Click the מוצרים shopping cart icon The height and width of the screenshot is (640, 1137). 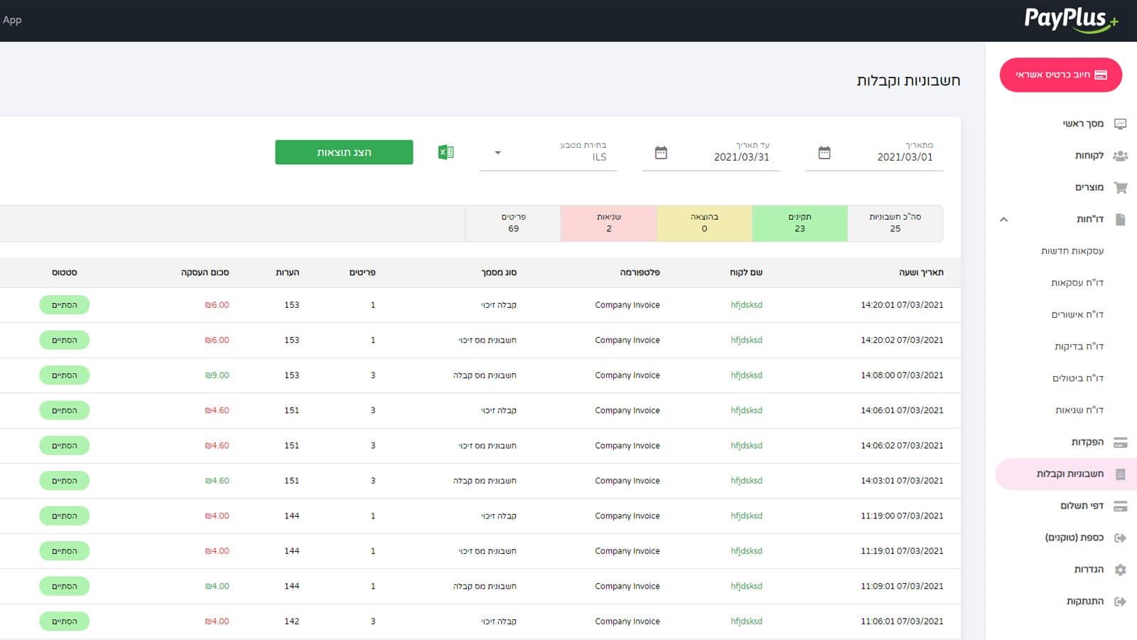[x=1121, y=187]
